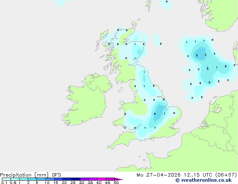238x184 pixels.
Task: Select the 2–5 mm legend color box
Action: [x=32, y=179]
